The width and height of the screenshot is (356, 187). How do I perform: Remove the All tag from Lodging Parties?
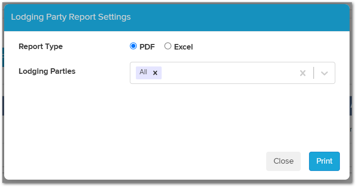point(155,73)
